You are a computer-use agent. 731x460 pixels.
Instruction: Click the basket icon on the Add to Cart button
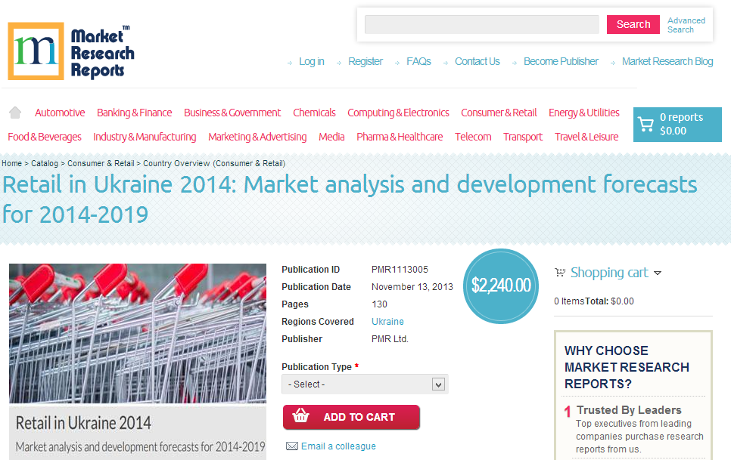coord(300,418)
